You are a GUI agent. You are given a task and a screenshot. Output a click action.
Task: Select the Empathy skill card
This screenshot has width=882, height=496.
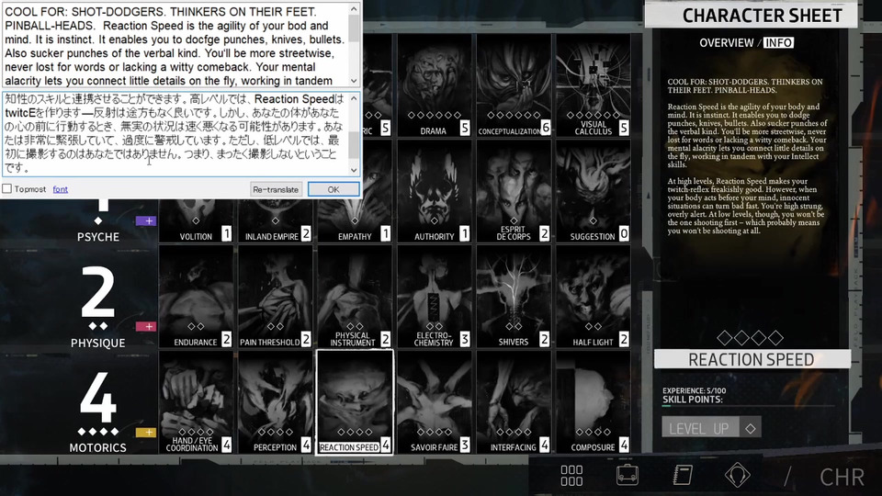point(355,220)
